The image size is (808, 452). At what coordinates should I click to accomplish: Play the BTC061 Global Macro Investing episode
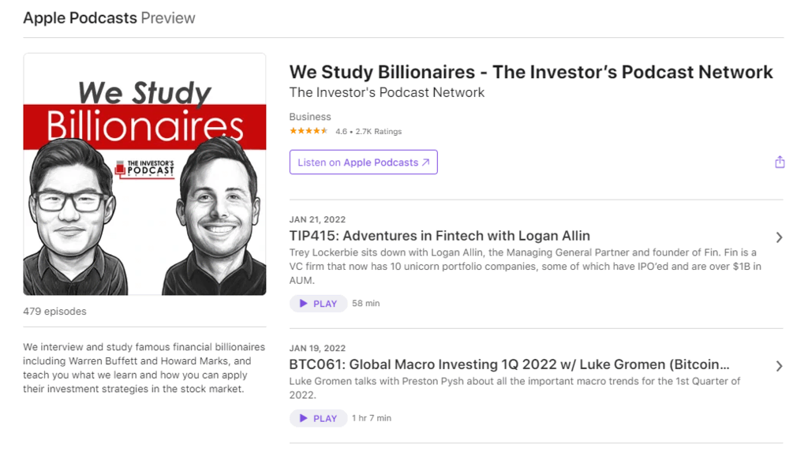[x=318, y=418]
